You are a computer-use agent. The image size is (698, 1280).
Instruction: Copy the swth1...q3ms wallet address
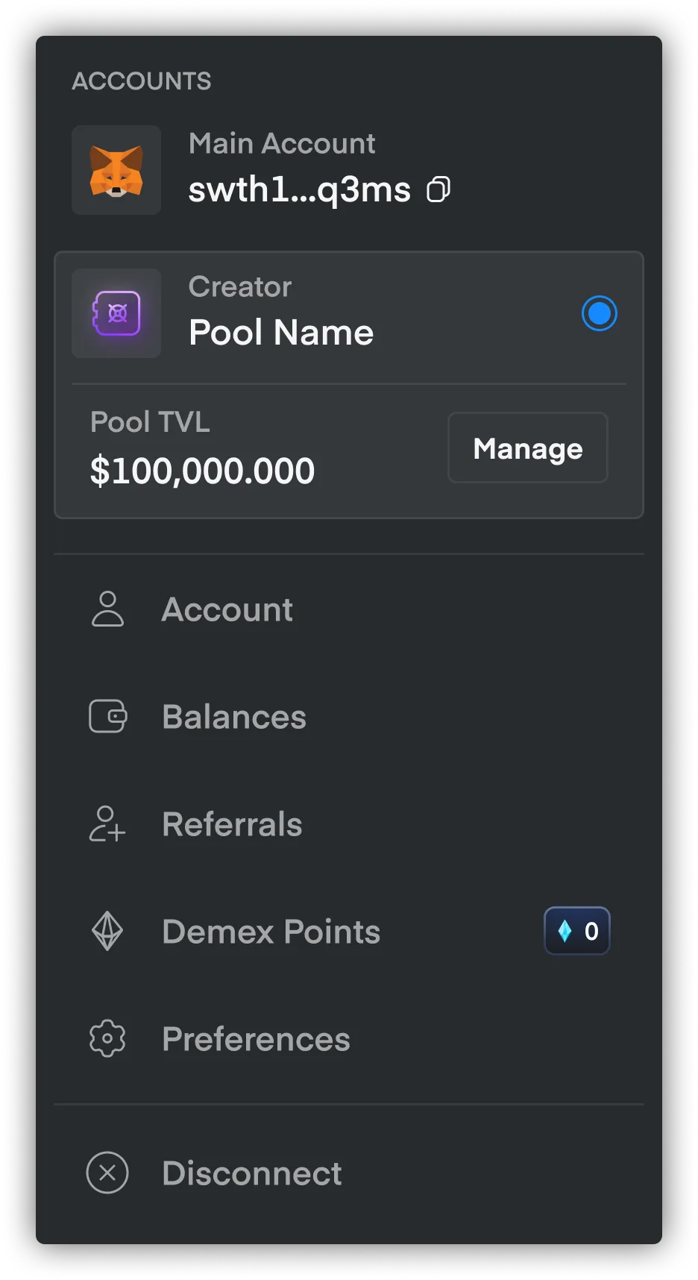438,189
